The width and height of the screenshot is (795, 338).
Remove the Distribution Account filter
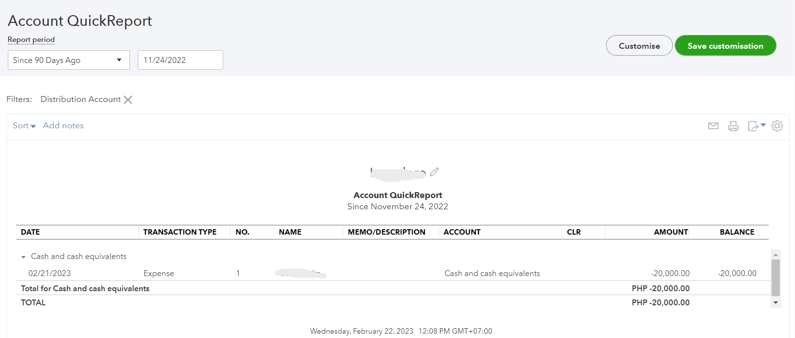tap(128, 99)
